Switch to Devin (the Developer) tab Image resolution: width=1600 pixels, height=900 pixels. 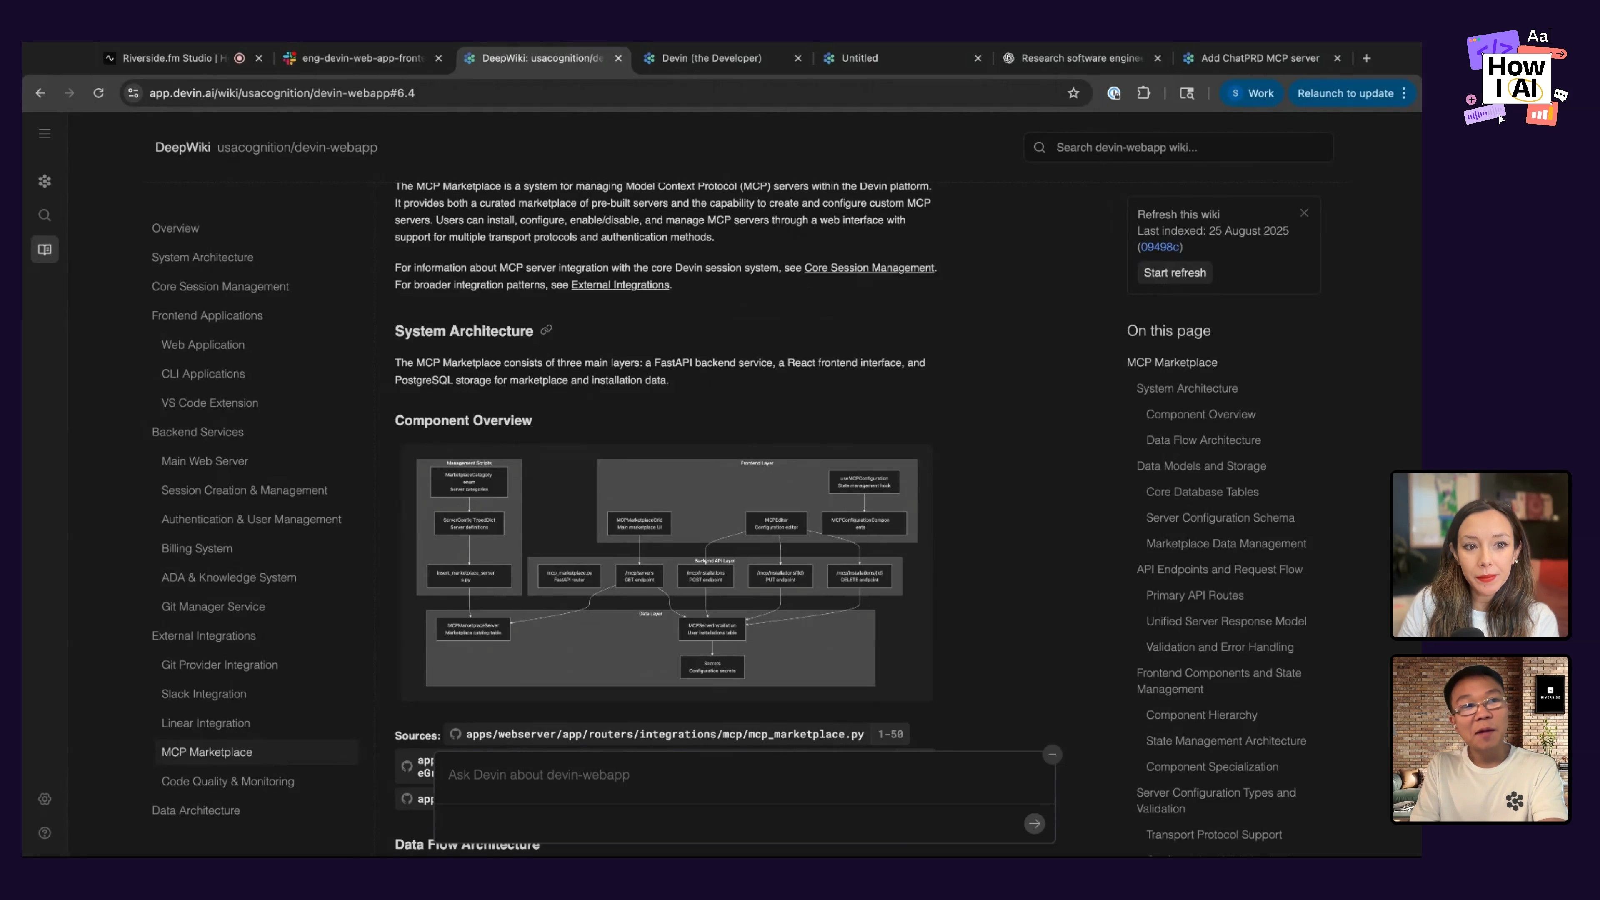[712, 58]
